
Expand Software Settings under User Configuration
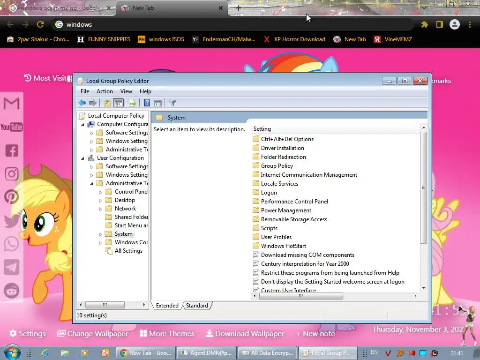coord(91,167)
